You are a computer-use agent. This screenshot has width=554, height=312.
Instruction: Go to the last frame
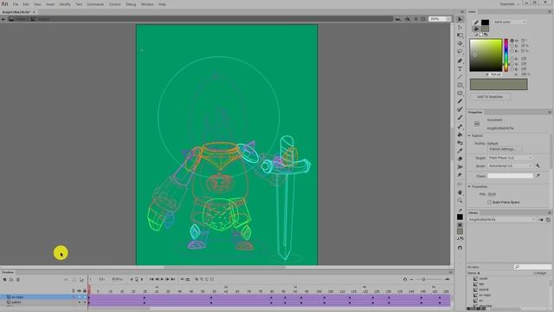173,279
